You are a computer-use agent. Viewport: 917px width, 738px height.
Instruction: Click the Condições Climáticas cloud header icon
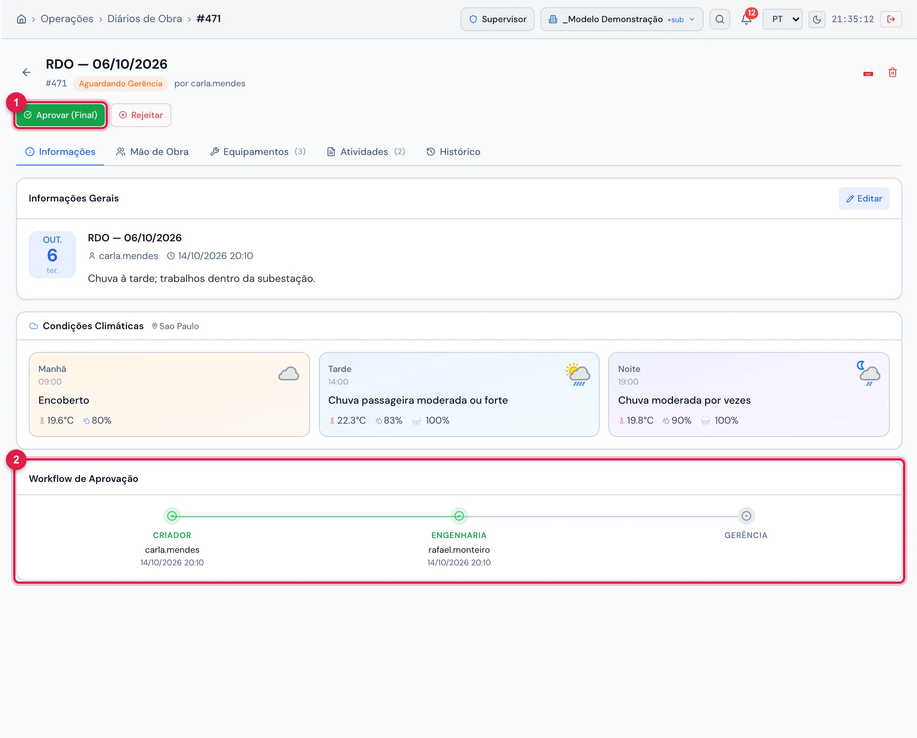(34, 326)
